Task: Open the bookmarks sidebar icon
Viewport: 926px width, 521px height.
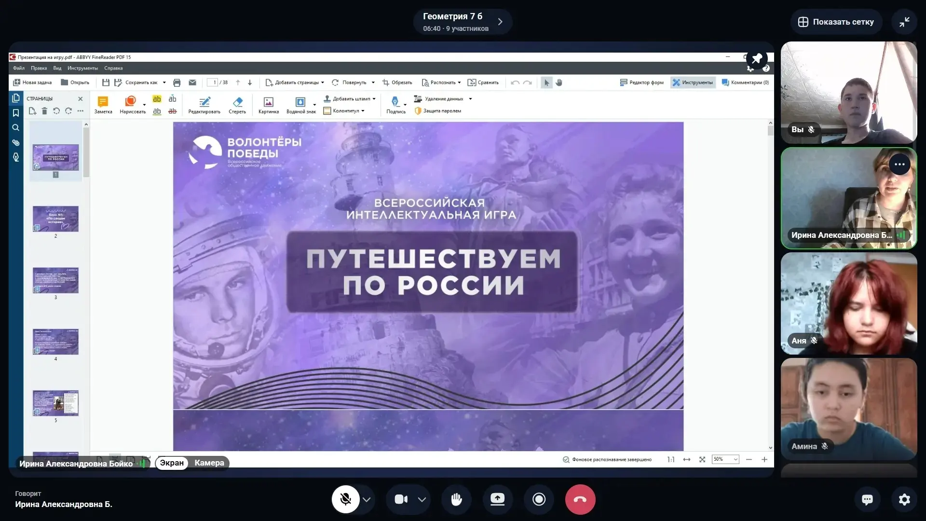Action: (x=16, y=113)
